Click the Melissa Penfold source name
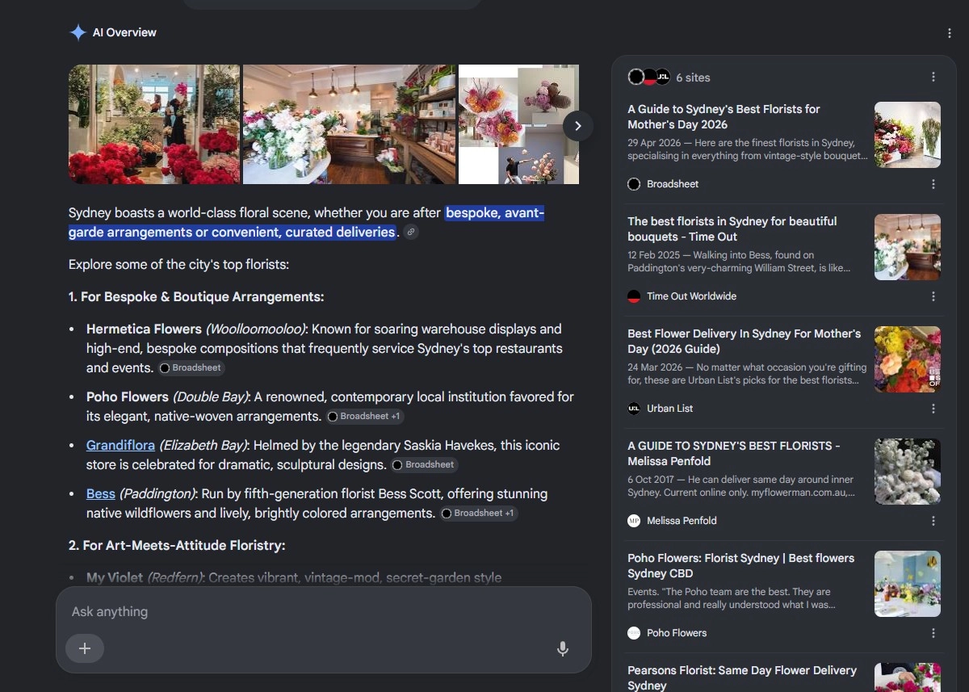The width and height of the screenshot is (969, 692). [x=682, y=521]
